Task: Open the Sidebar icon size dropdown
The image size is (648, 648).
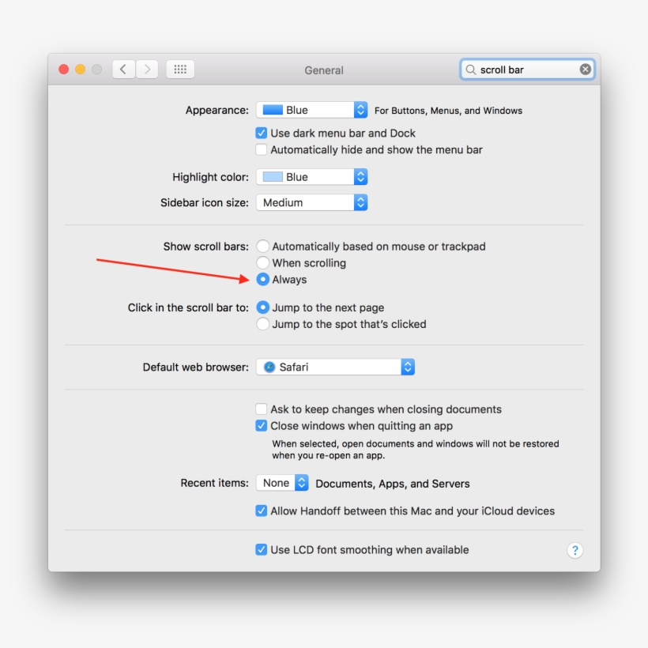Action: click(311, 202)
